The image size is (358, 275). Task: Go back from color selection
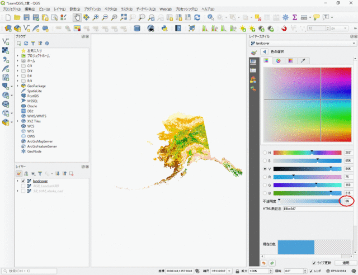[265, 52]
